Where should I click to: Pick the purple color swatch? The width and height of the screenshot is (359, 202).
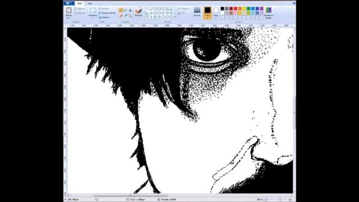[261, 9]
